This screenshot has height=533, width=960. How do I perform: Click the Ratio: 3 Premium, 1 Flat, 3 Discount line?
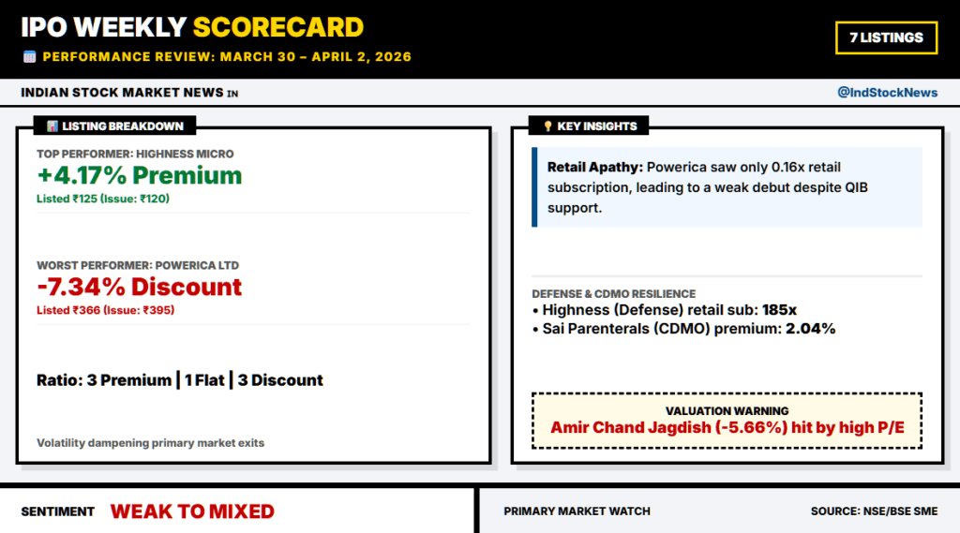point(180,380)
